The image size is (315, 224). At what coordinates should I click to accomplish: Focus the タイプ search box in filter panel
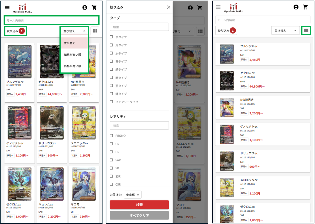tap(139, 27)
